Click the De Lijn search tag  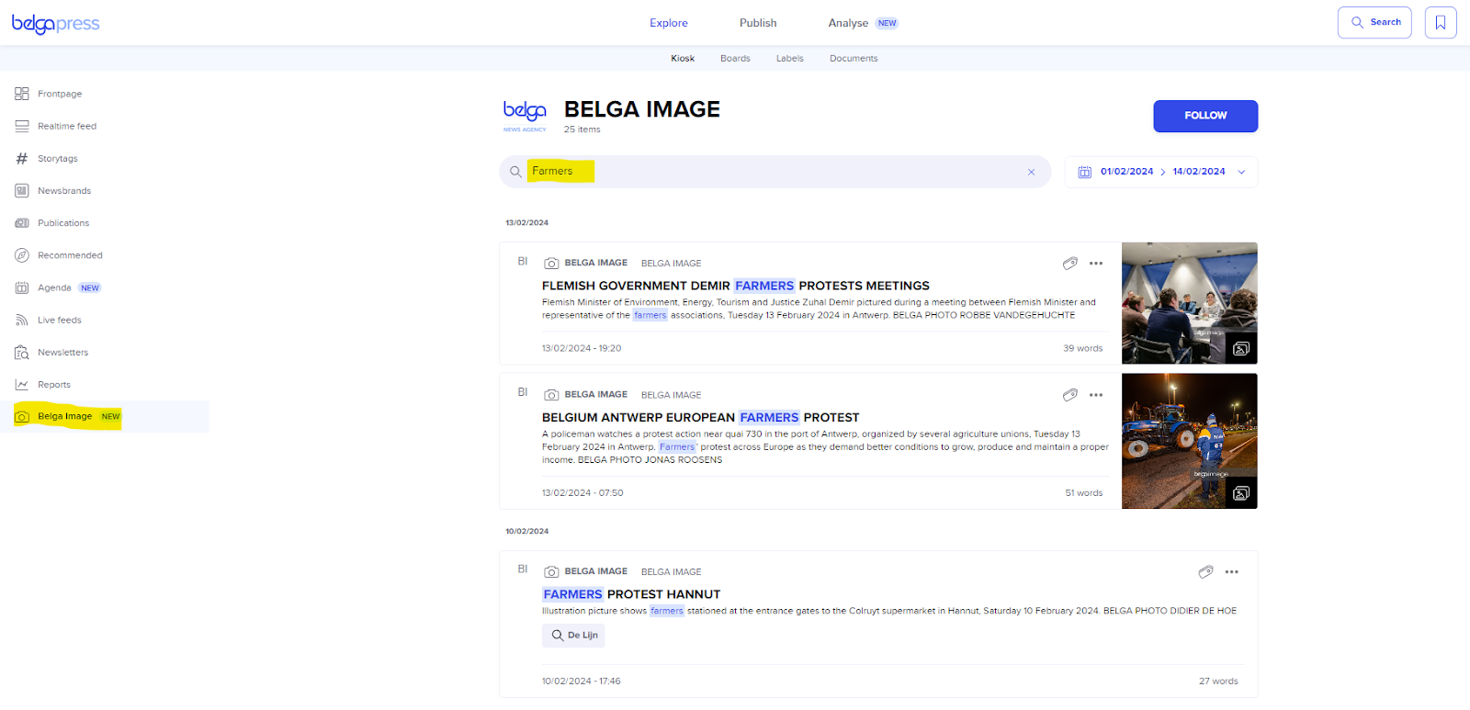[x=573, y=636]
